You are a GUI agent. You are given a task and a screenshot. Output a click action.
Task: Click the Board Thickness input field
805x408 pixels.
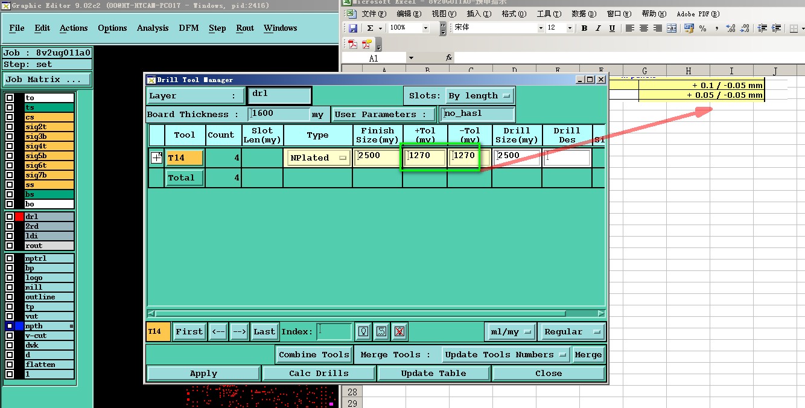pyautogui.click(x=279, y=114)
